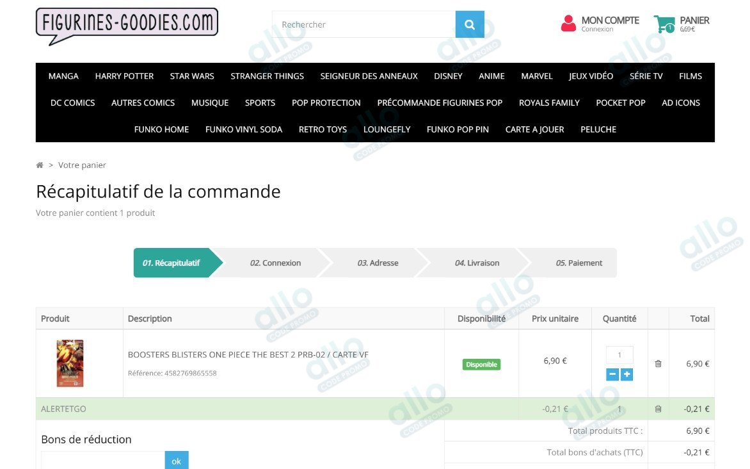The image size is (750, 469).
Task: Click the Disponibilité column header
Action: click(481, 318)
